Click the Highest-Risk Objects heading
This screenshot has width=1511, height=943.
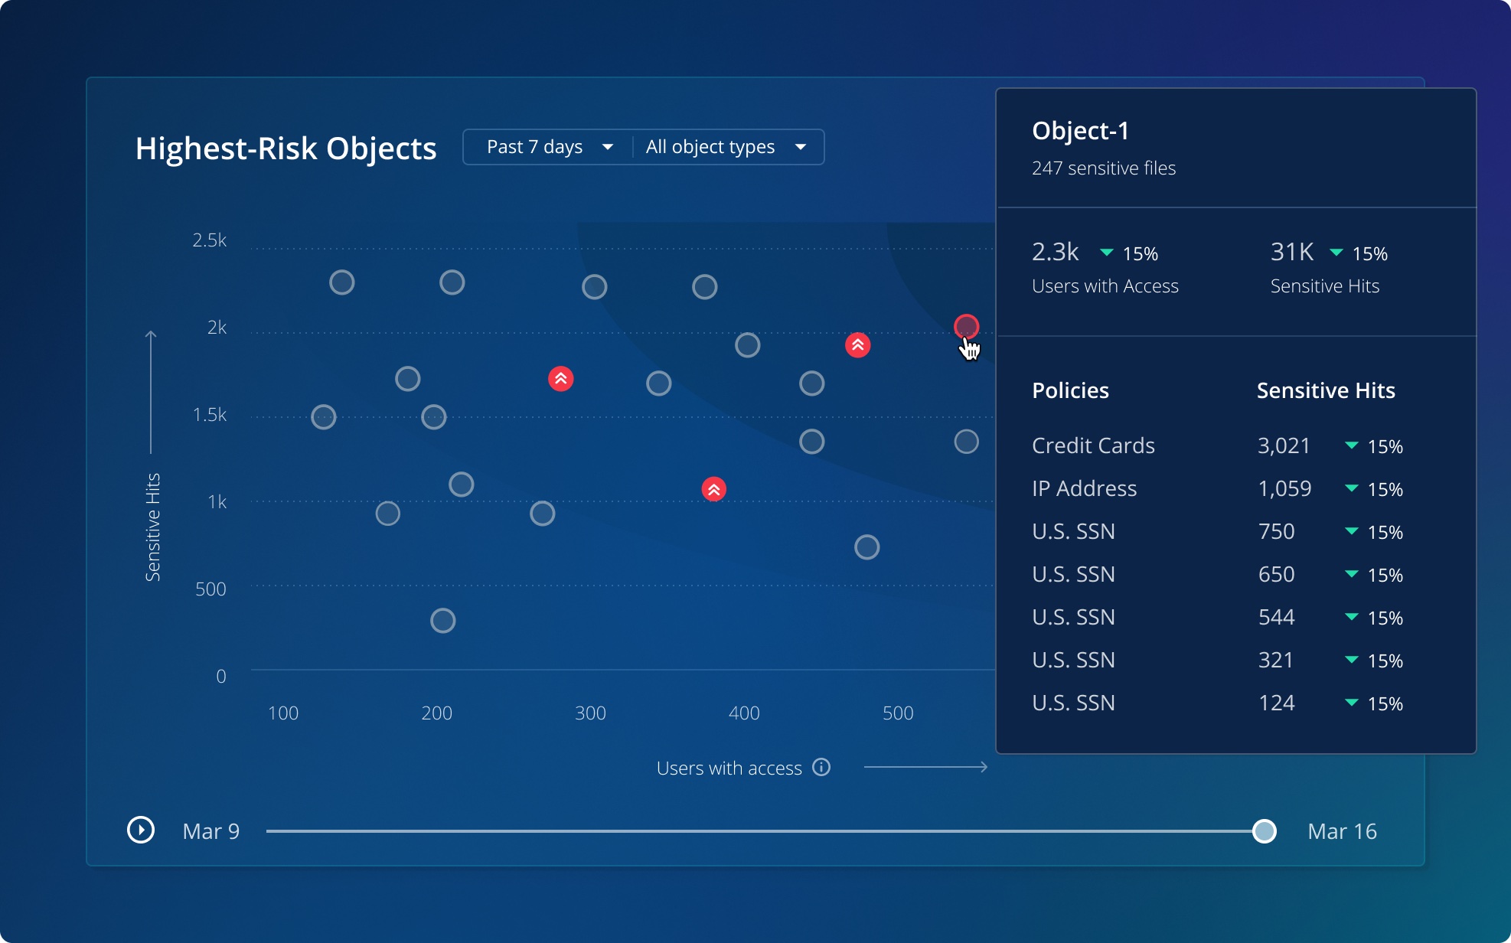click(286, 148)
